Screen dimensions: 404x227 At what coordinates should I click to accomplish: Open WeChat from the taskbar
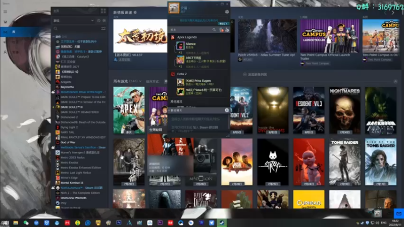(x=26, y=223)
